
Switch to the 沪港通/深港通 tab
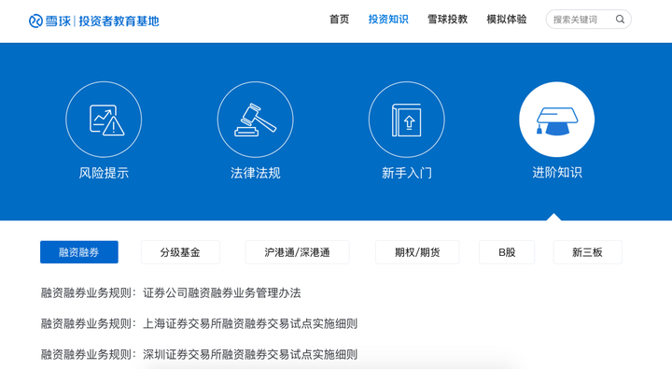(297, 252)
